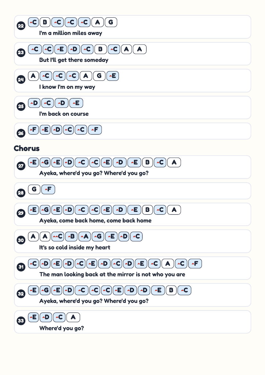Click the line number 25 badge

tap(21, 106)
